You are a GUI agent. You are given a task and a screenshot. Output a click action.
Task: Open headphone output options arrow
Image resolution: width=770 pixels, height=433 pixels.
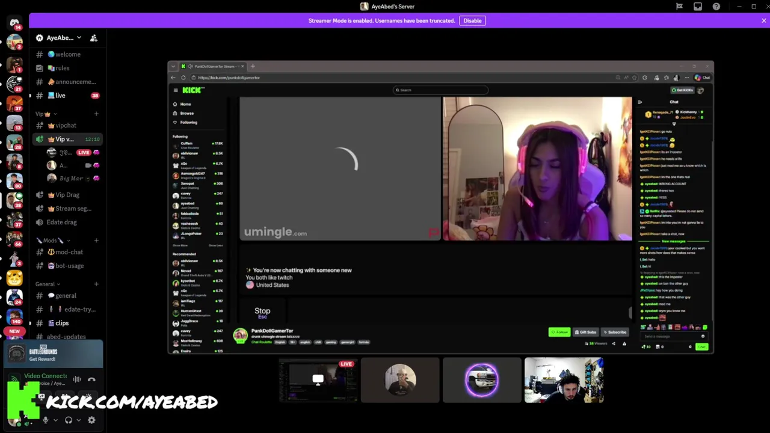79,420
